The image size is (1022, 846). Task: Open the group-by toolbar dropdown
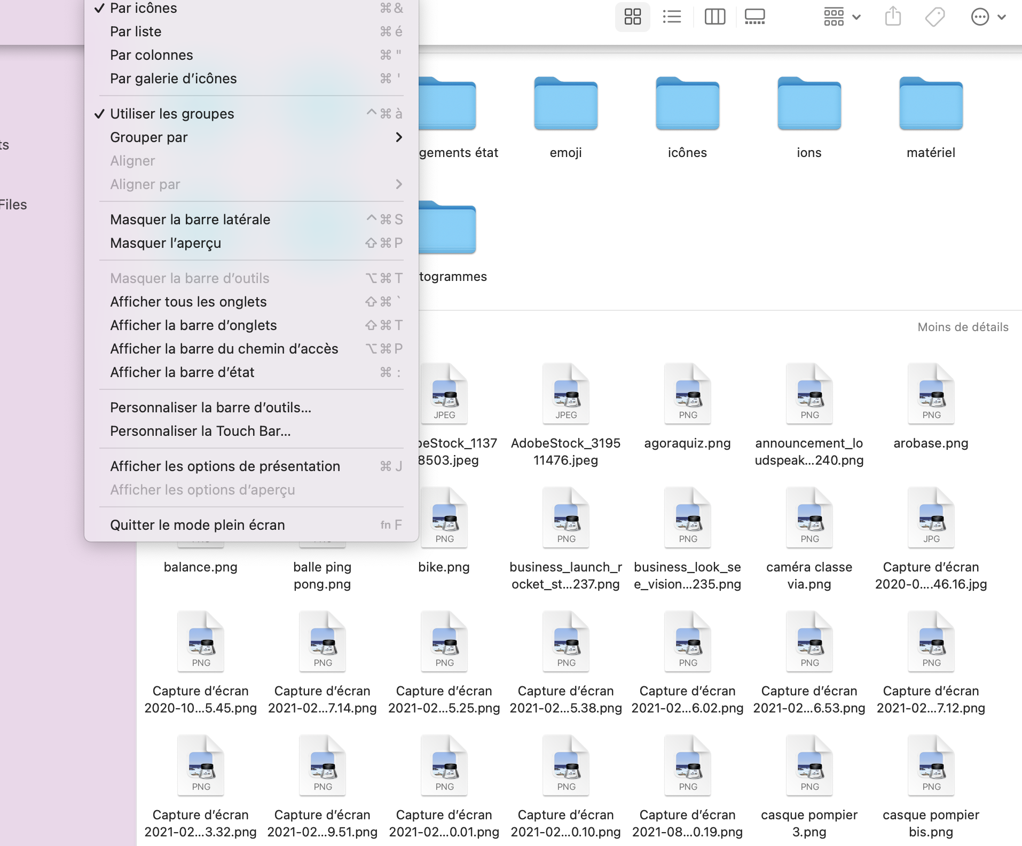[x=842, y=17]
